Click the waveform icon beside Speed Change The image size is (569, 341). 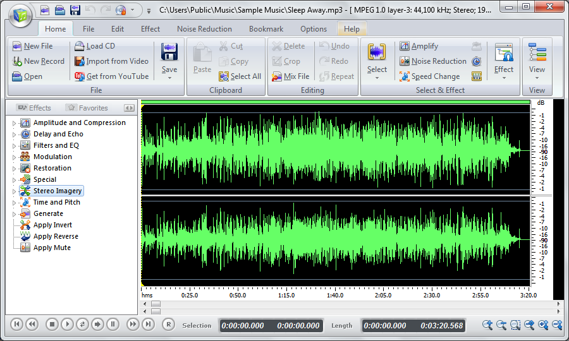[477, 76]
